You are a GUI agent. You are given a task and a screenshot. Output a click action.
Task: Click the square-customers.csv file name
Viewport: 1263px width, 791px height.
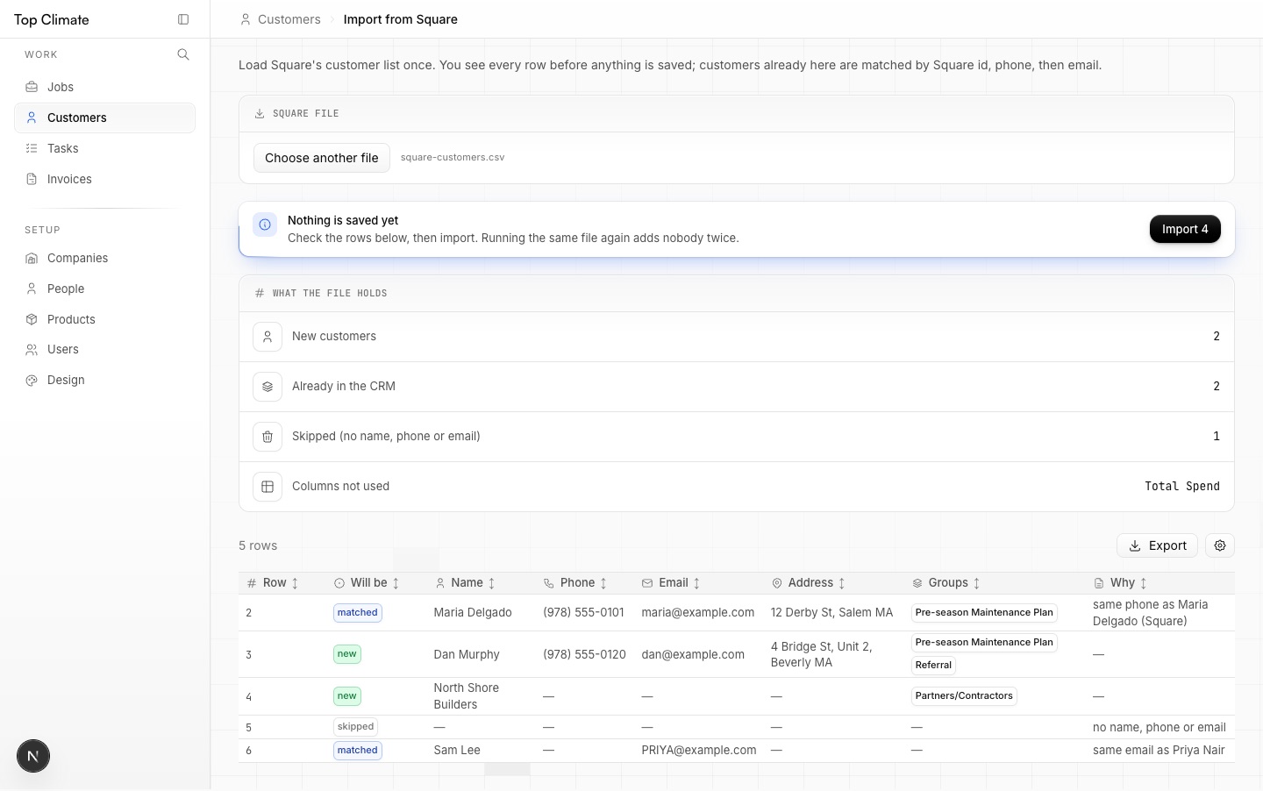pos(453,158)
